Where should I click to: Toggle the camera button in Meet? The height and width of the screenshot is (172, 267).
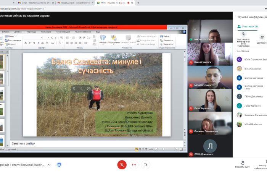(x=145, y=165)
